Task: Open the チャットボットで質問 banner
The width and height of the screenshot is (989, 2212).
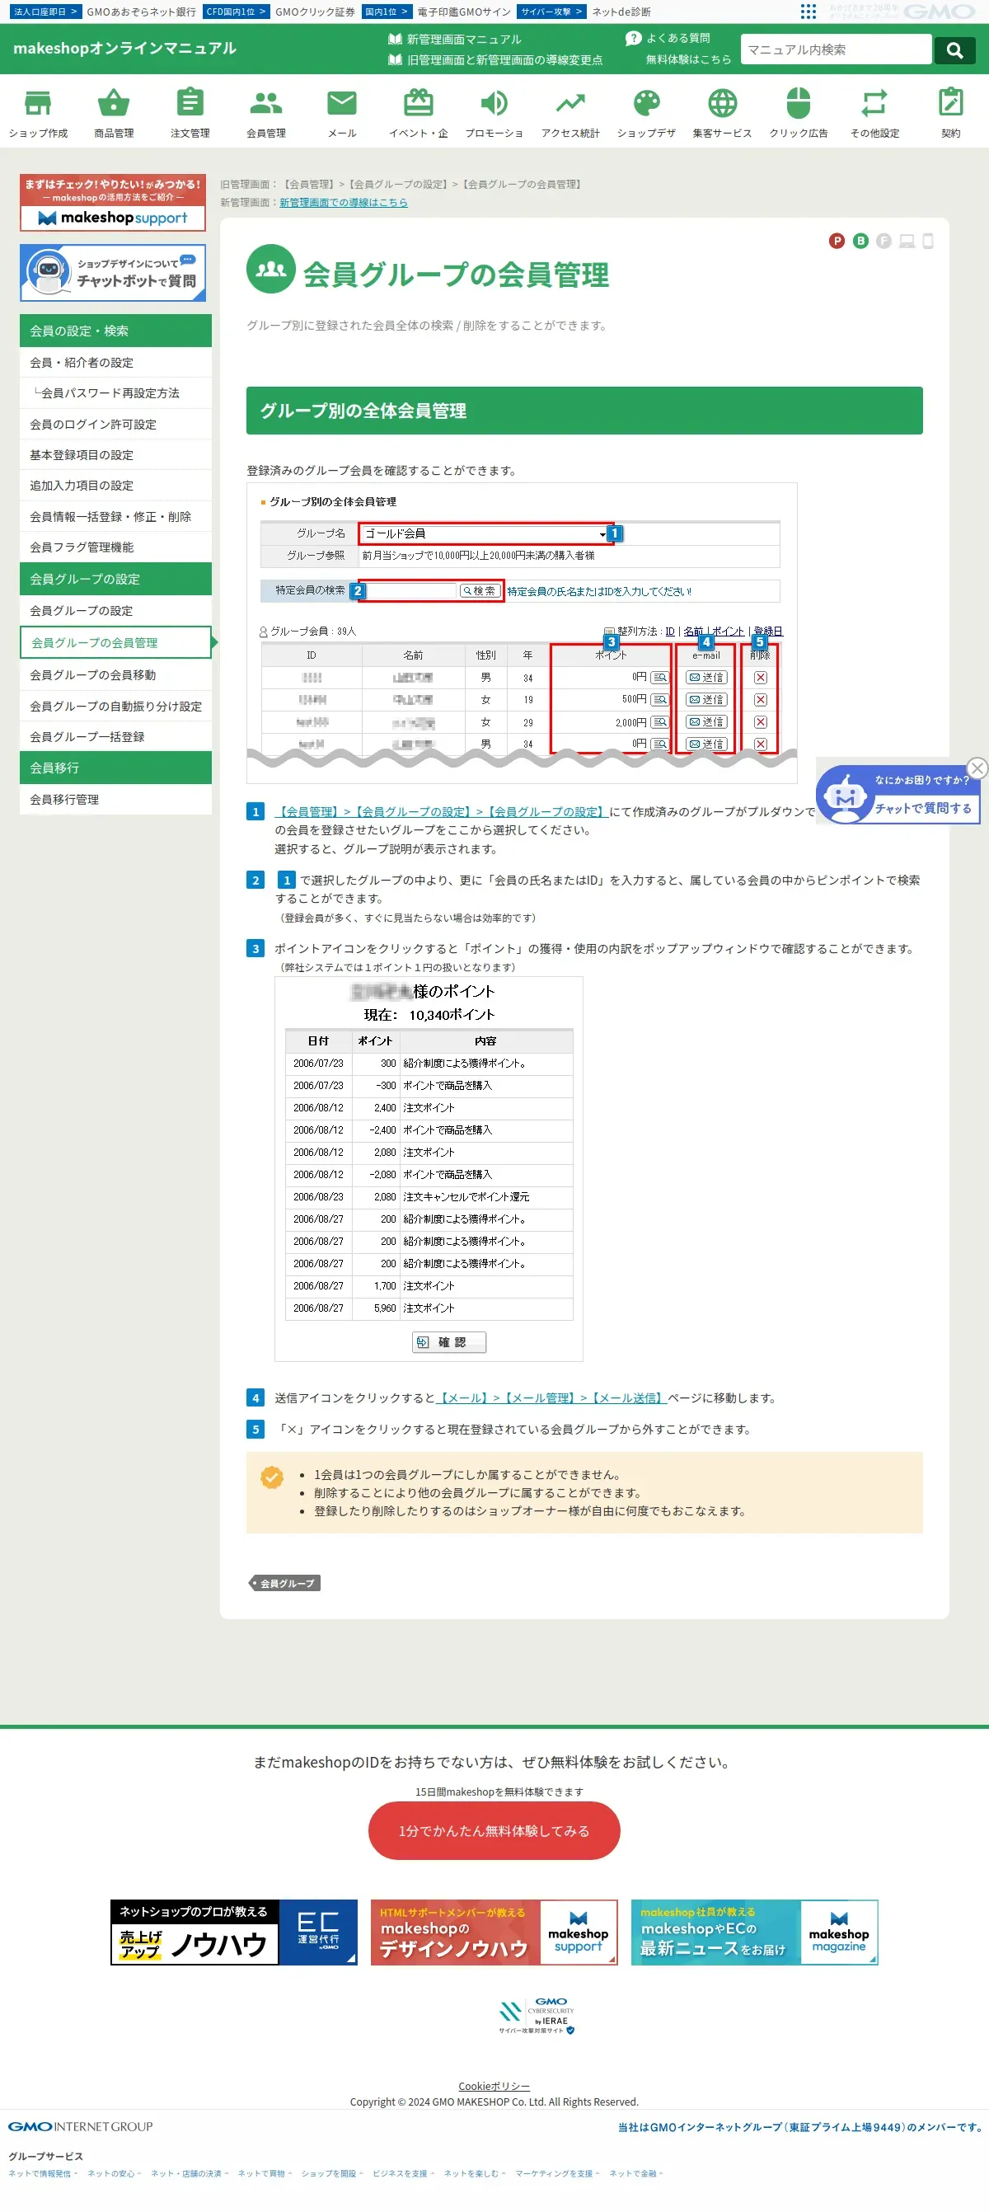Action: point(112,273)
